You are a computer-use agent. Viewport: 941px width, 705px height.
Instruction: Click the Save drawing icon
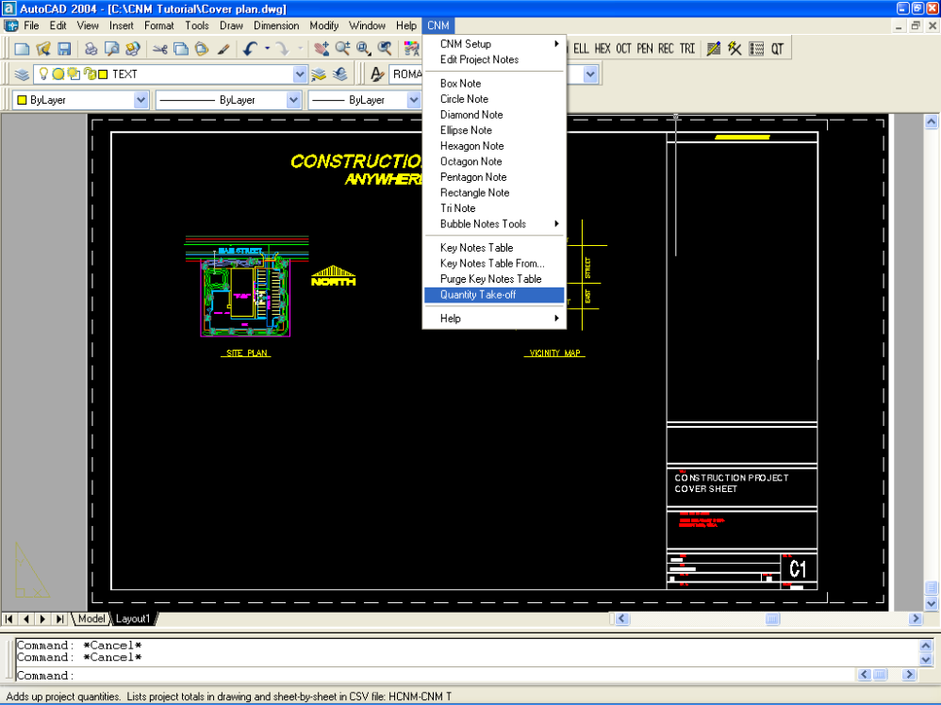click(x=64, y=49)
